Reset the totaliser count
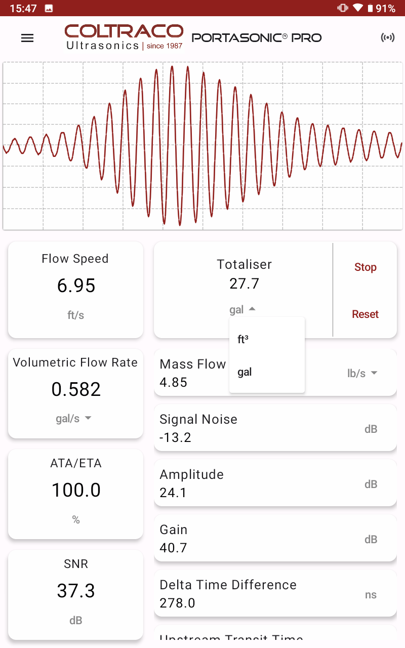 pyautogui.click(x=365, y=314)
